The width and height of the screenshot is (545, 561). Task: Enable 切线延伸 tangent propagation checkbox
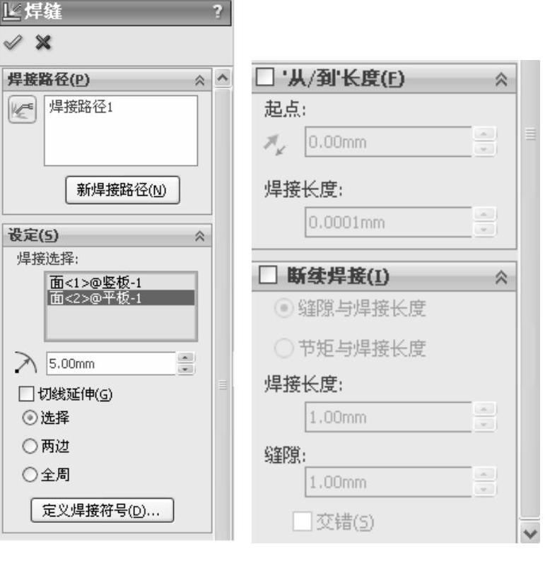click(26, 394)
